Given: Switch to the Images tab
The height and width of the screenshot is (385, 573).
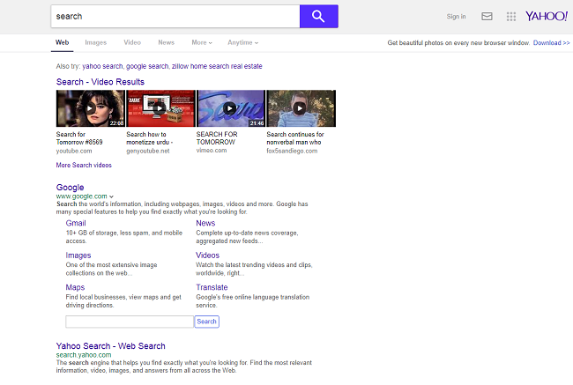Looking at the screenshot, I should [x=95, y=42].
